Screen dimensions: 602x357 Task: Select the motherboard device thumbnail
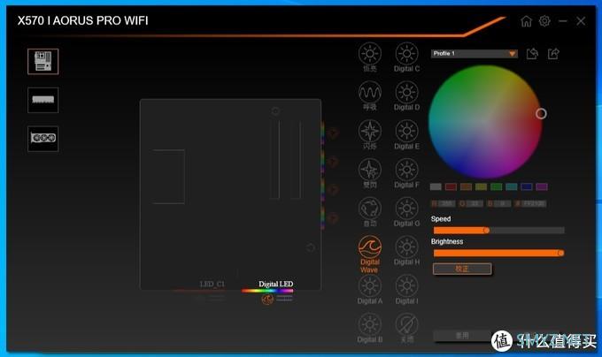pos(43,61)
